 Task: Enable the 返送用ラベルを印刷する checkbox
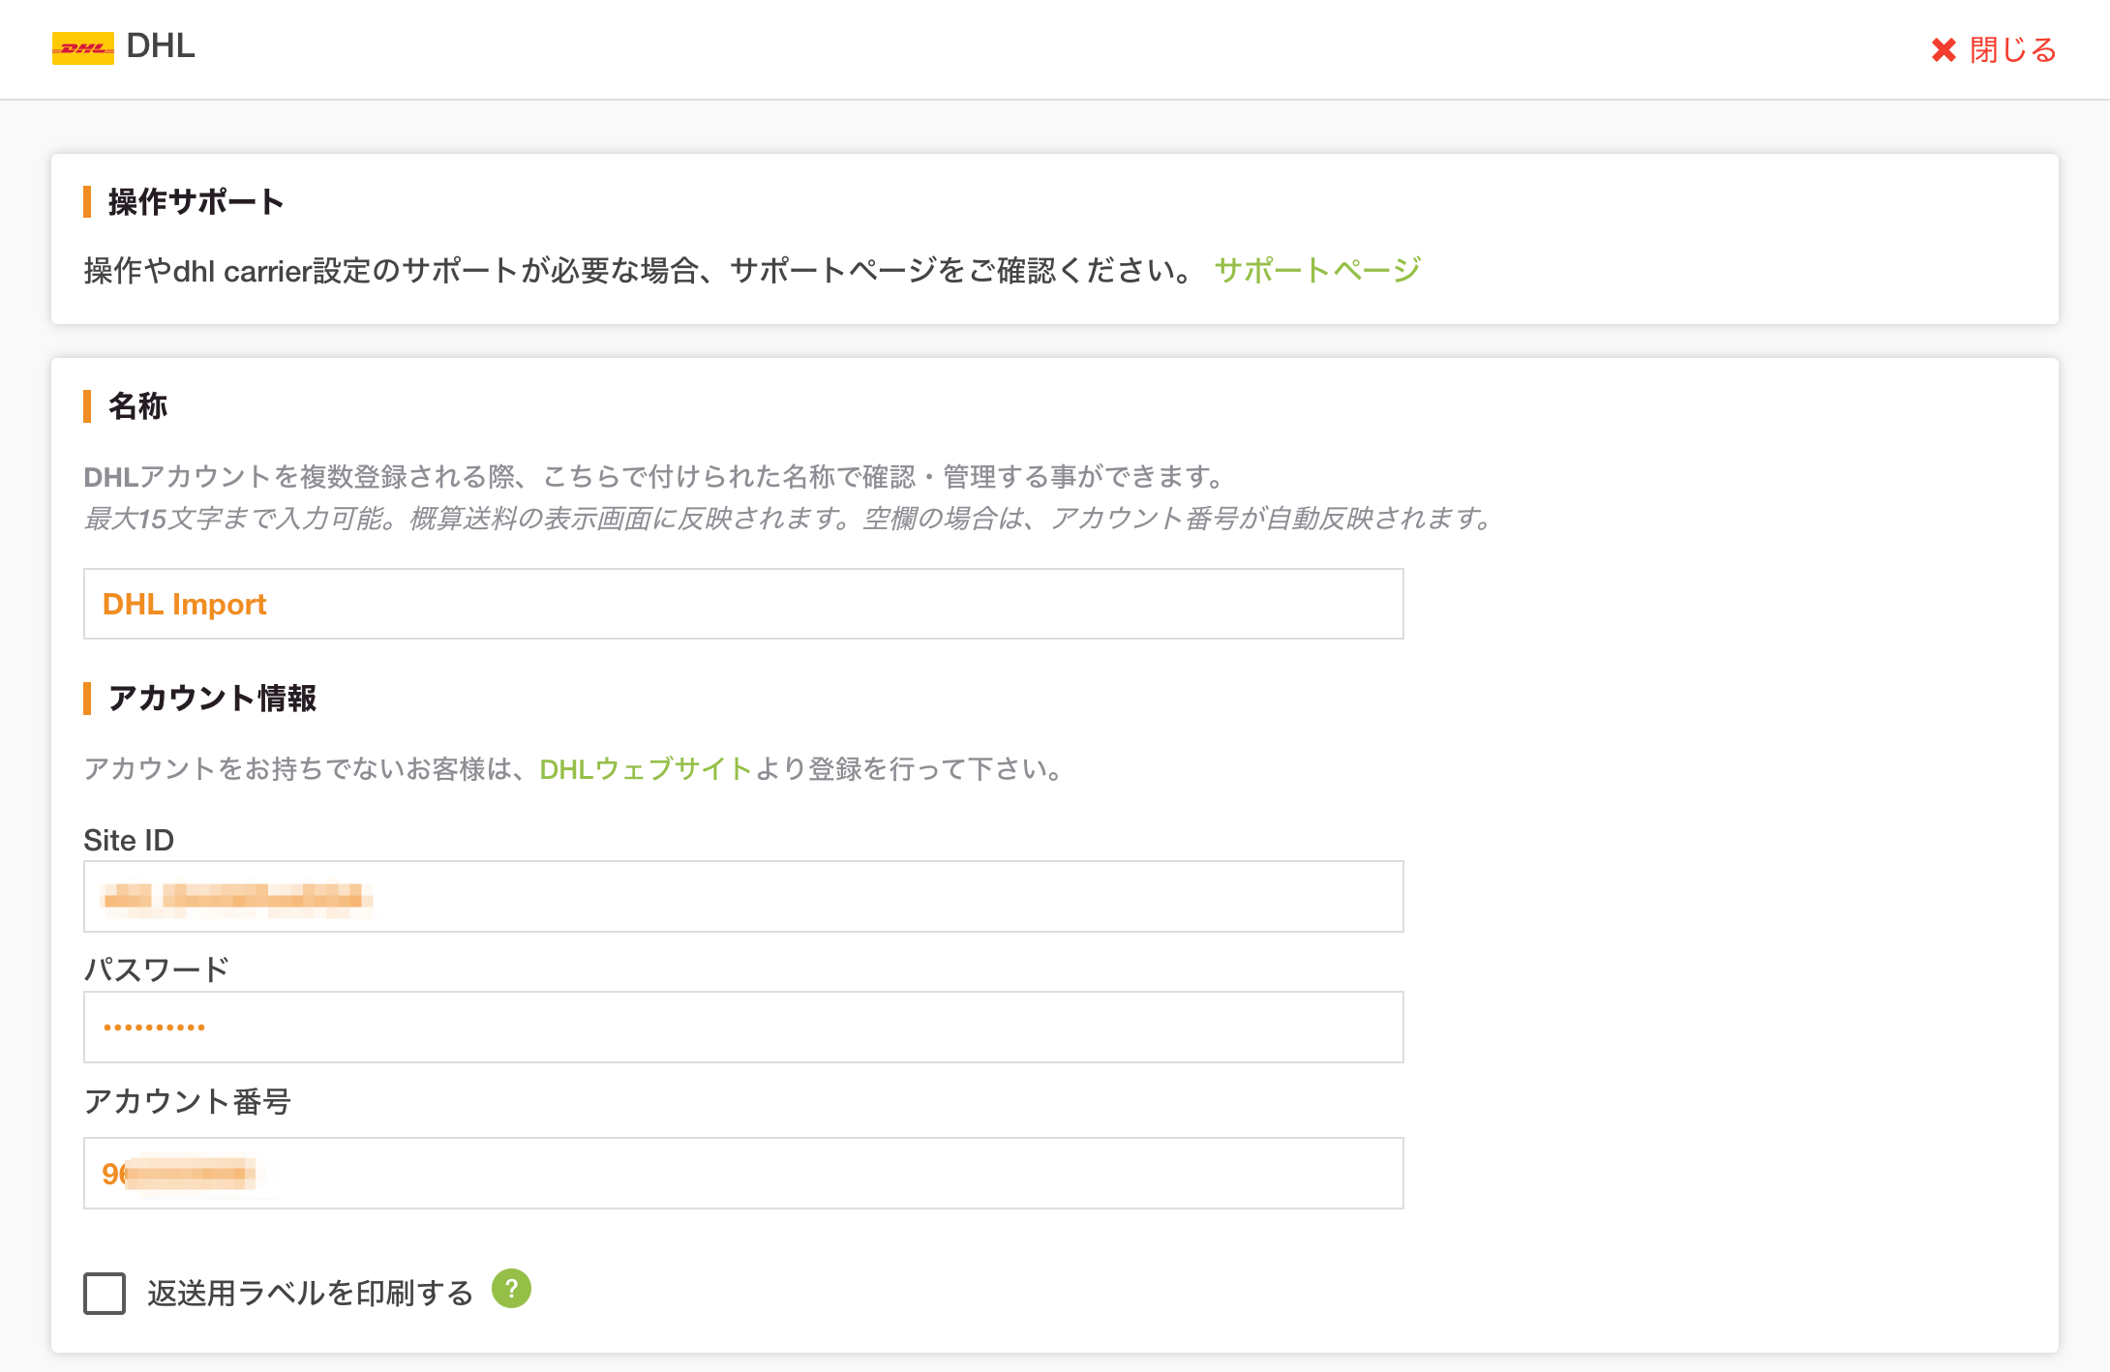[105, 1293]
